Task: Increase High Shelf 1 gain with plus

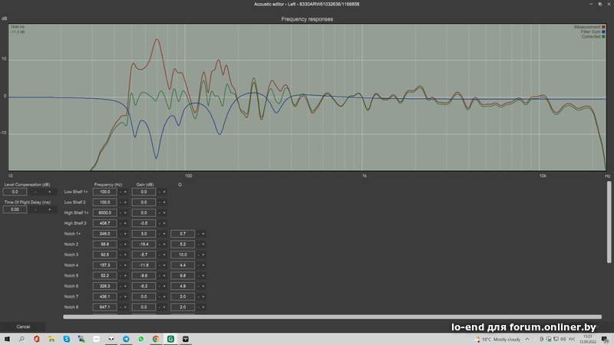Action: coord(164,213)
